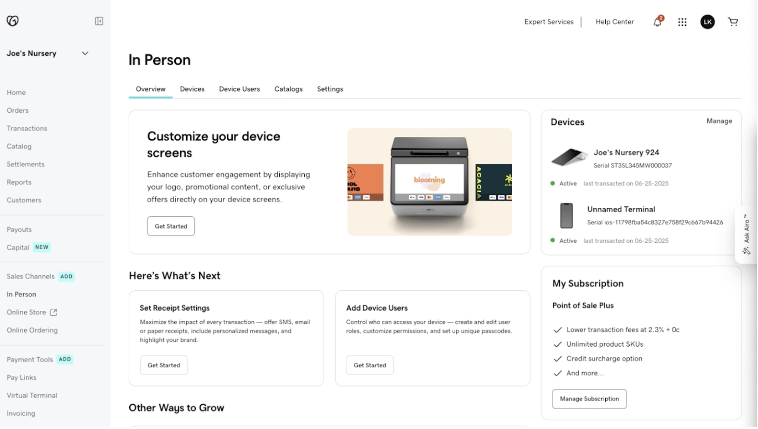This screenshot has width=758, height=429.
Task: Click the ADD badge next to Sales Channels
Action: (x=67, y=277)
